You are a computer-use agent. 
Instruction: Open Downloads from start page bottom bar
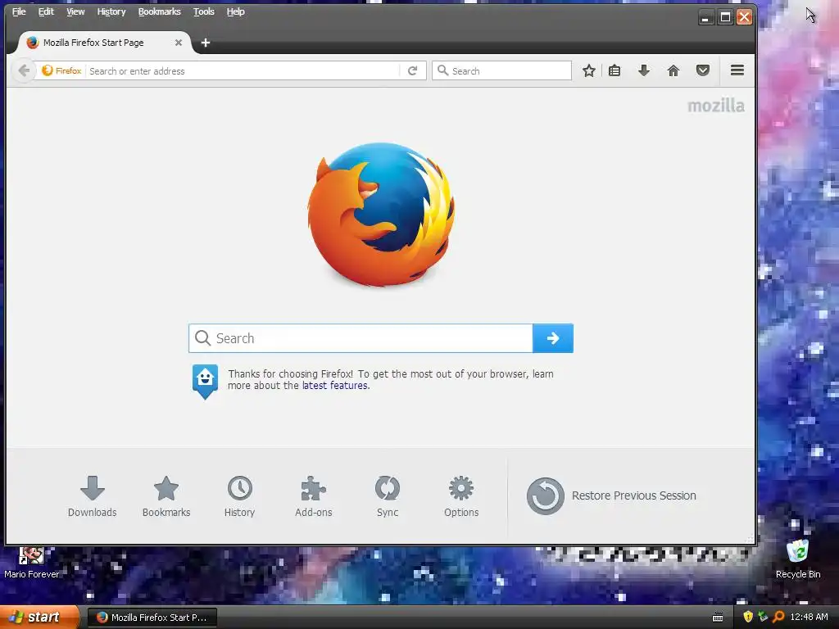tap(92, 496)
